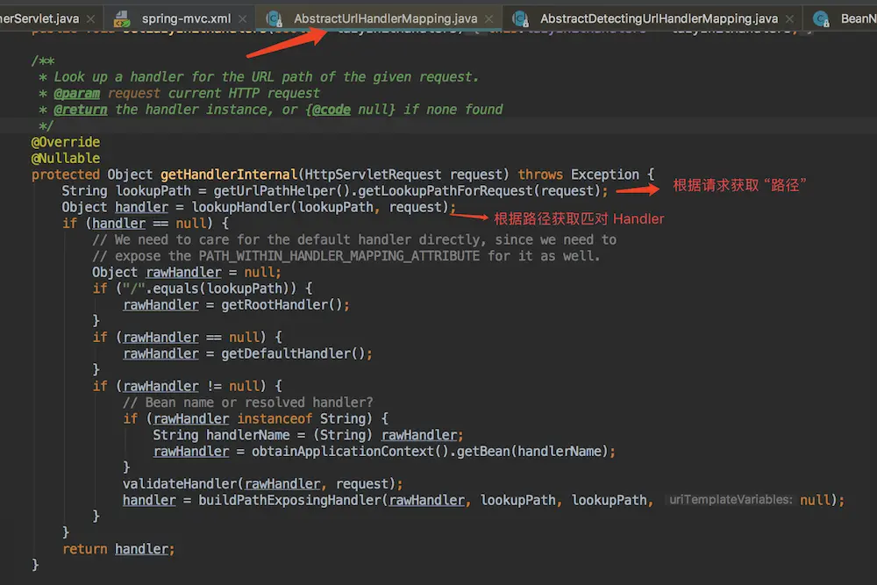Switch to the AbstractDetectingUrlHandlerMapping.java tab
This screenshot has width=877, height=585.
(x=659, y=18)
